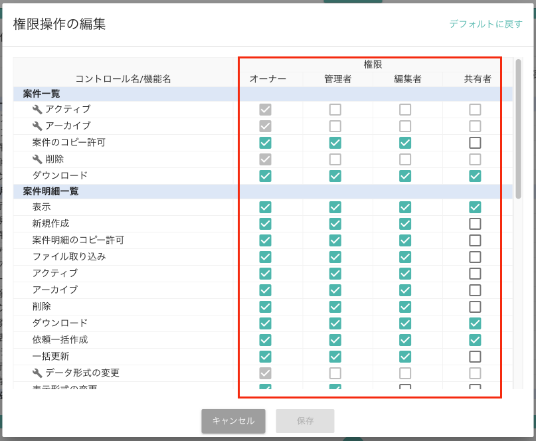Image resolution: width=536 pixels, height=441 pixels.
Task: Enable 共有者 checkbox for 案件のコピー許可
Action: point(475,143)
